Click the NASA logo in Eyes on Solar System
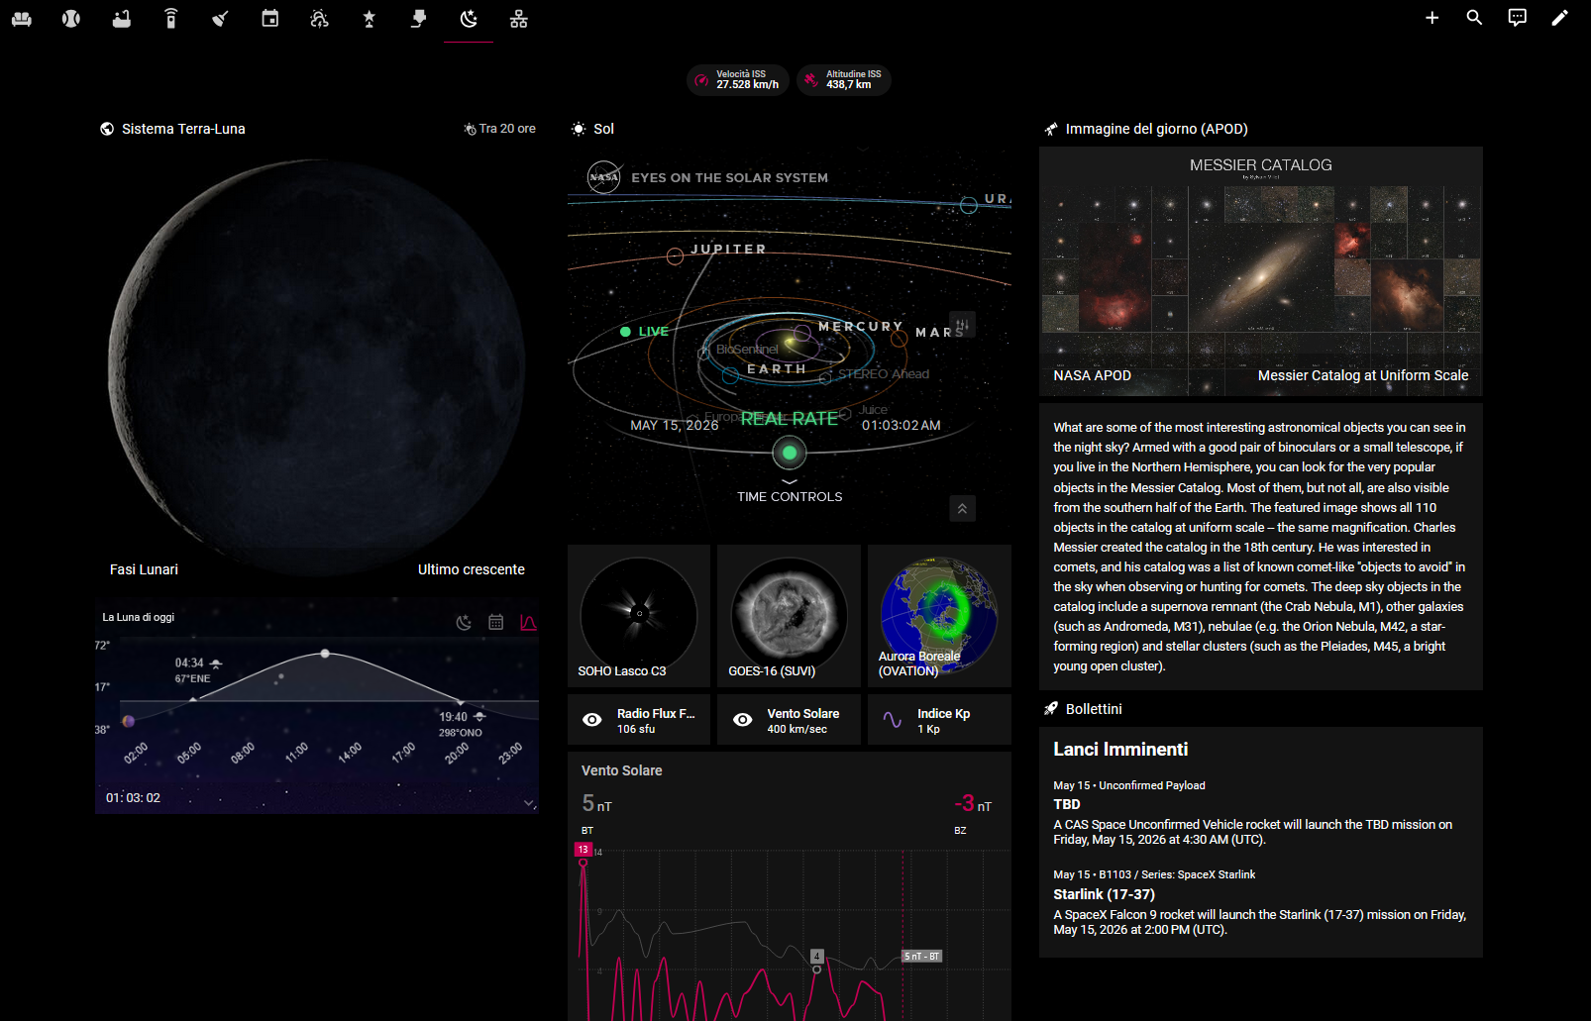Screen dimensions: 1591x1021 coord(603,177)
